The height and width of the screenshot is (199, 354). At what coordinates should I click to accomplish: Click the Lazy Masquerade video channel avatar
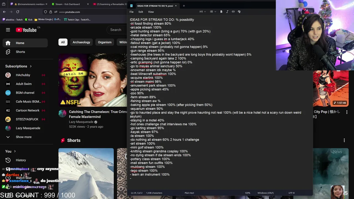[x=62, y=113]
